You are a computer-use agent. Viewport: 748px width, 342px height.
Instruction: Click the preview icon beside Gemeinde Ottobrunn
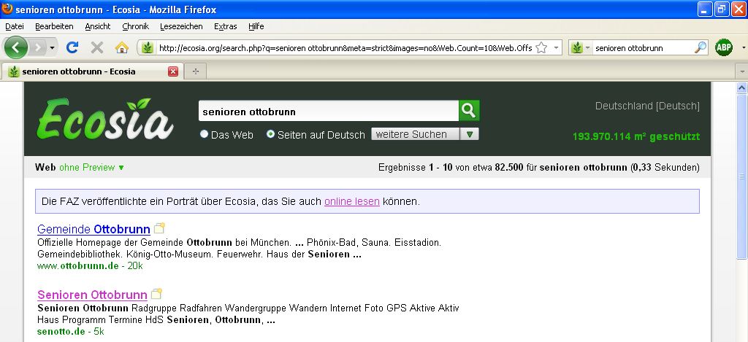click(159, 228)
